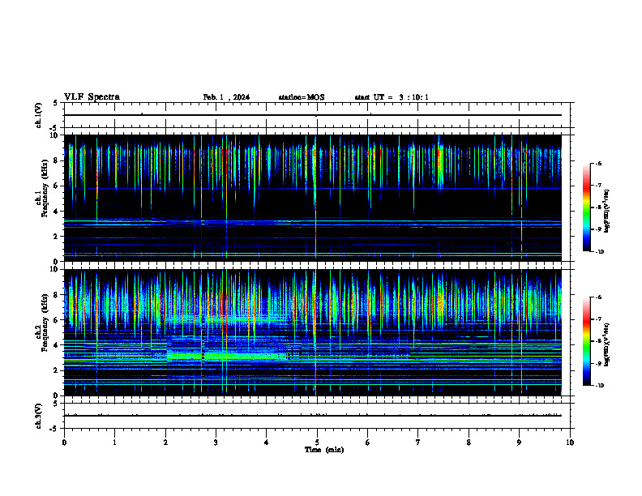
Task: Click time axis tick label "8"
Action: pos(469,443)
